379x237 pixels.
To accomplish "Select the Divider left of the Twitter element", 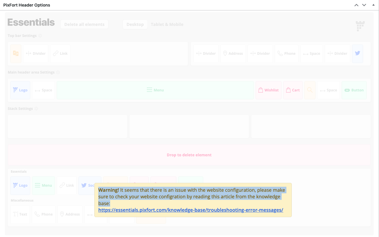I will click(337, 54).
